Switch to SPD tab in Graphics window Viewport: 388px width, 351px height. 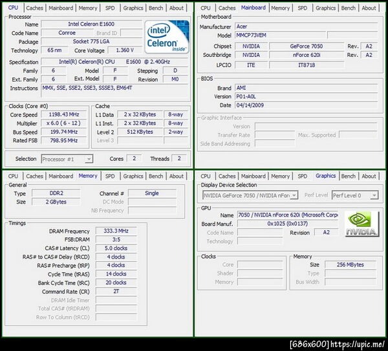pos(303,176)
